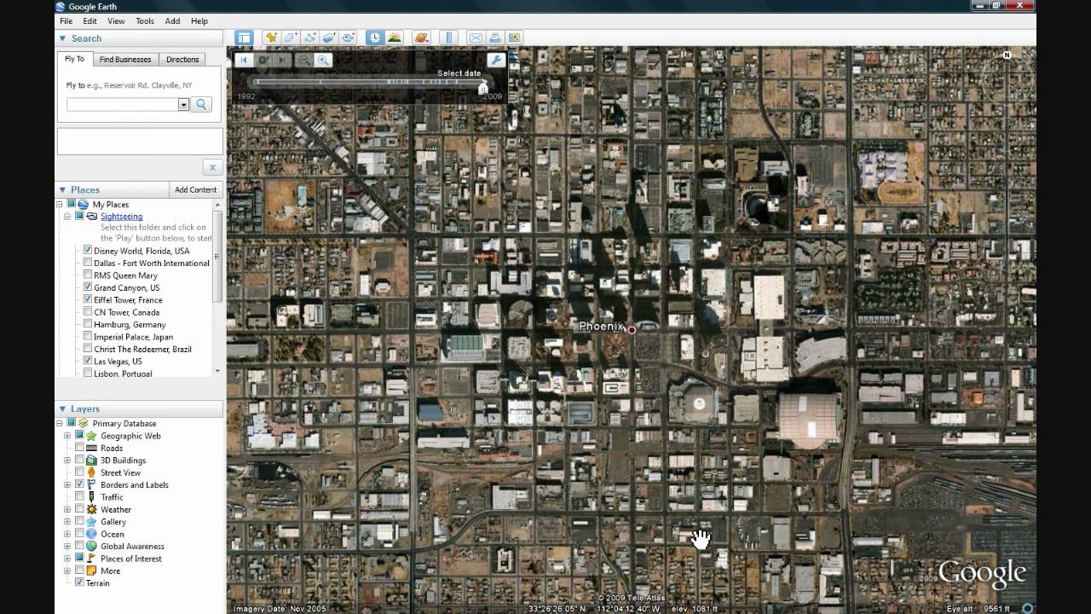Toggle the sidebar panel button

[x=245, y=38]
